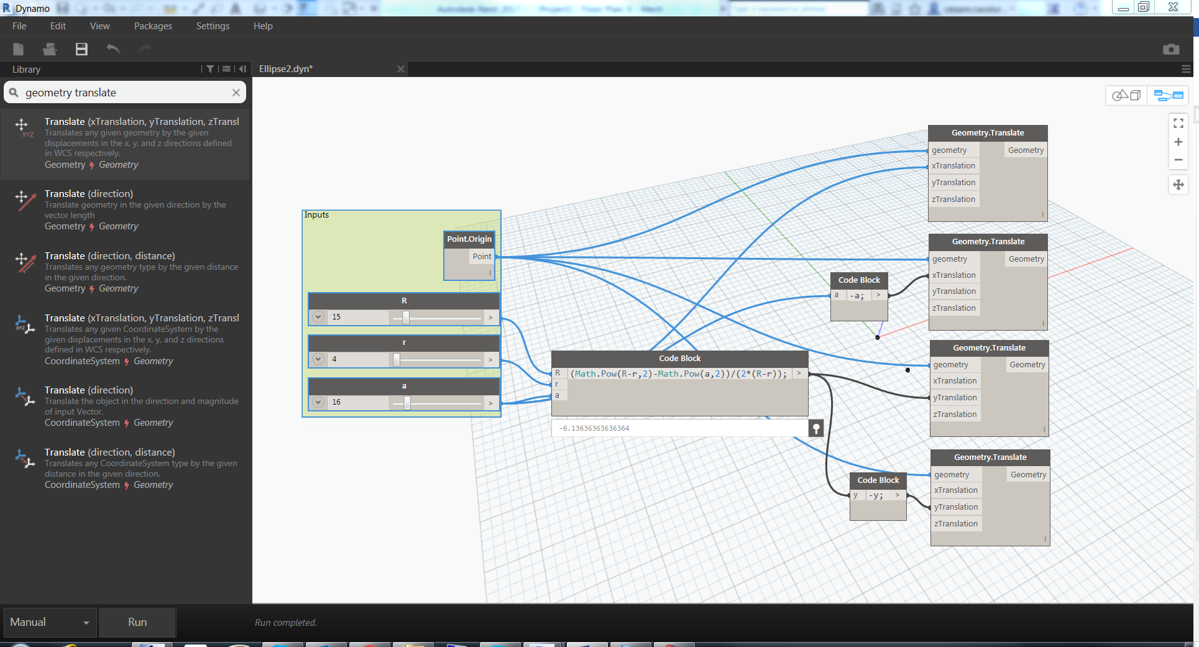The image size is (1199, 647).
Task: Click the New file icon in toolbar
Action: pos(19,49)
